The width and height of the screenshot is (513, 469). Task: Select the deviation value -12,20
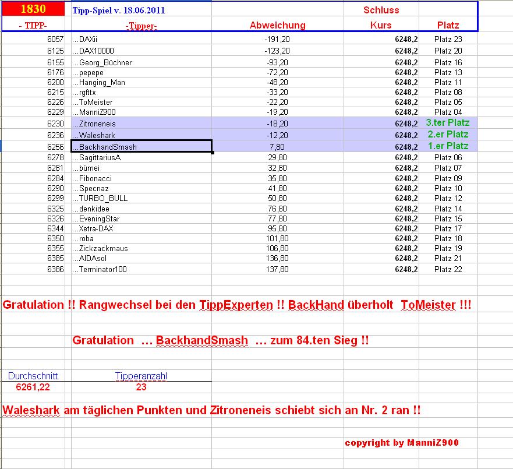point(277,135)
